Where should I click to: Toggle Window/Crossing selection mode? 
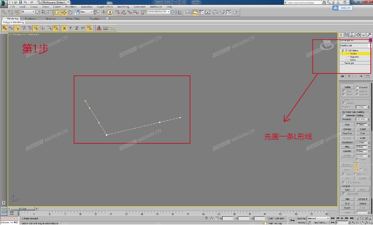tap(57, 12)
